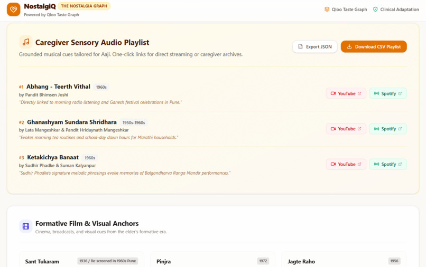Click video icon in Abhang YouTube button

(x=333, y=93)
